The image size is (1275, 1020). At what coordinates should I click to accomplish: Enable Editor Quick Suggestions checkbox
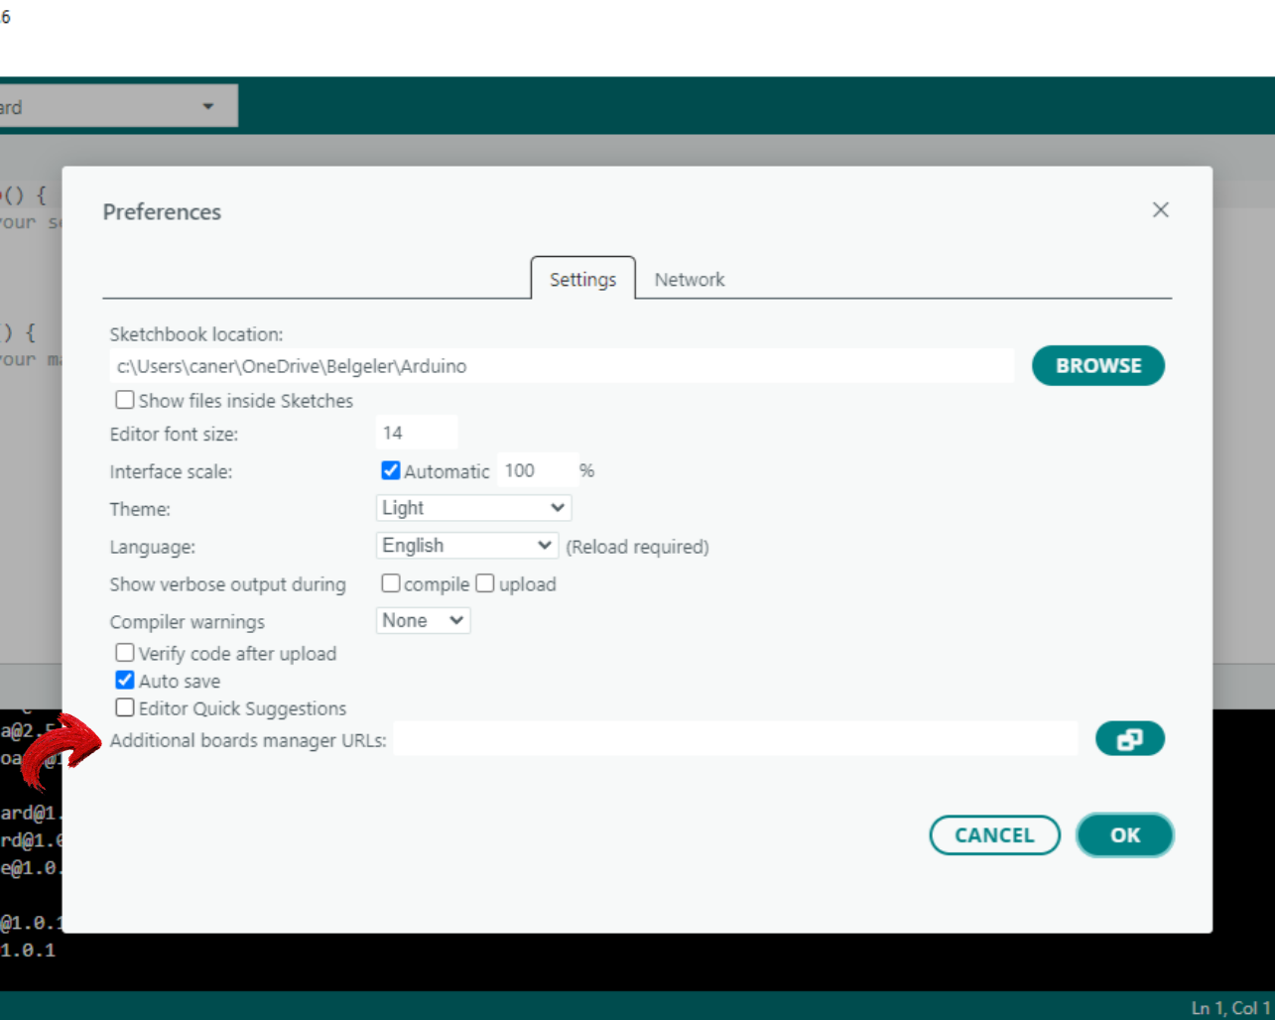tap(125, 707)
